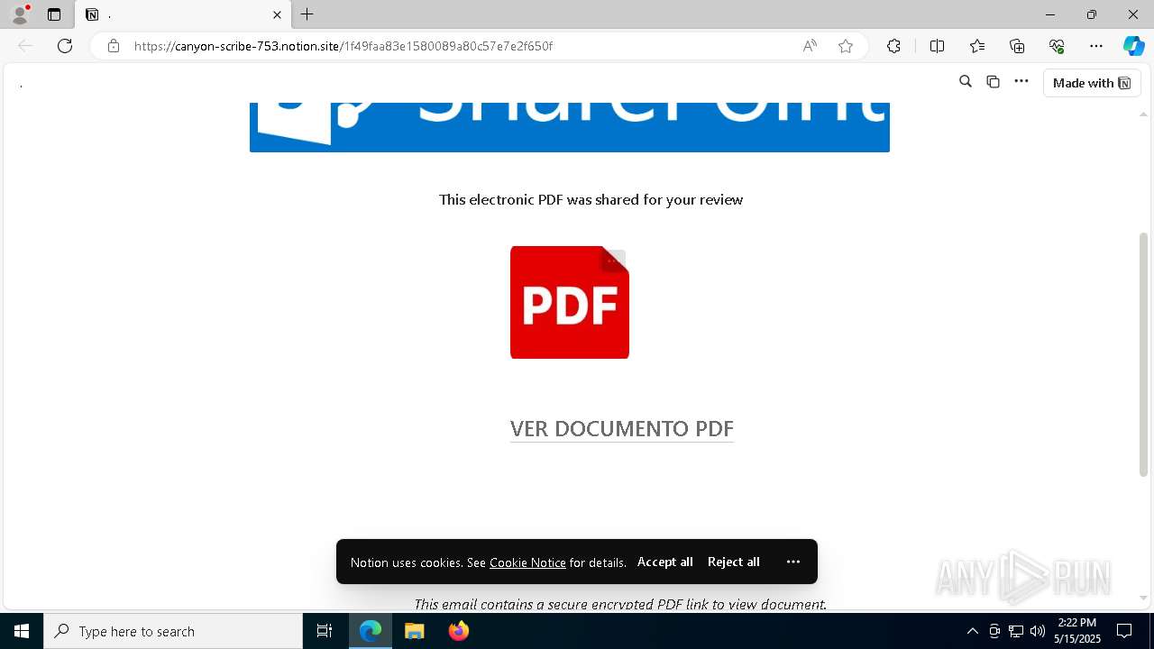Open Copilot sidebar icon
Viewport: 1154px width, 649px height.
(1133, 46)
